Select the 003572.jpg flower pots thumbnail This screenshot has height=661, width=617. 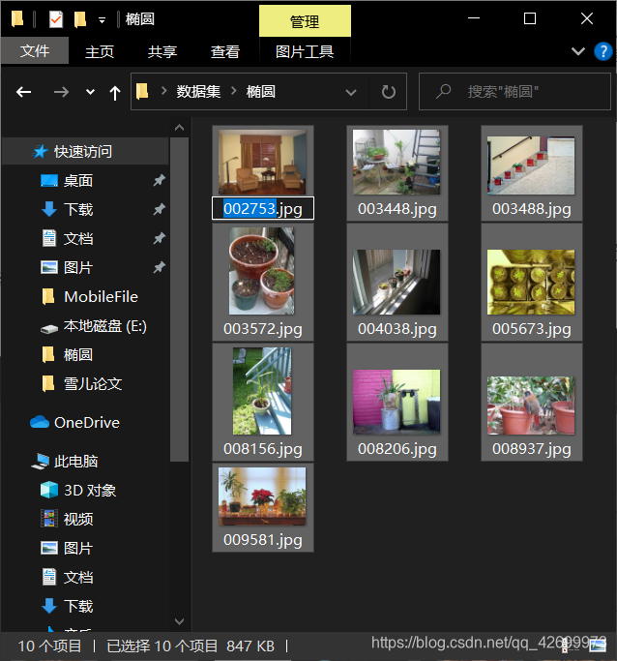click(261, 271)
